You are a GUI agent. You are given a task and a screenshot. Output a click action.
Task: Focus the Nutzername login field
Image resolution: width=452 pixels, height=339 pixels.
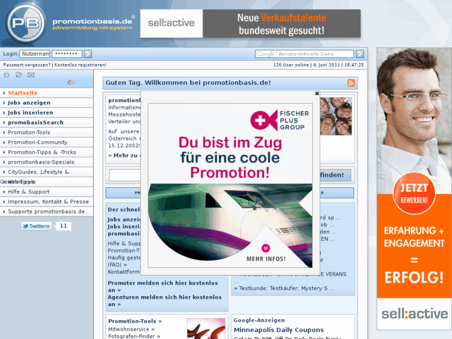[x=35, y=53]
